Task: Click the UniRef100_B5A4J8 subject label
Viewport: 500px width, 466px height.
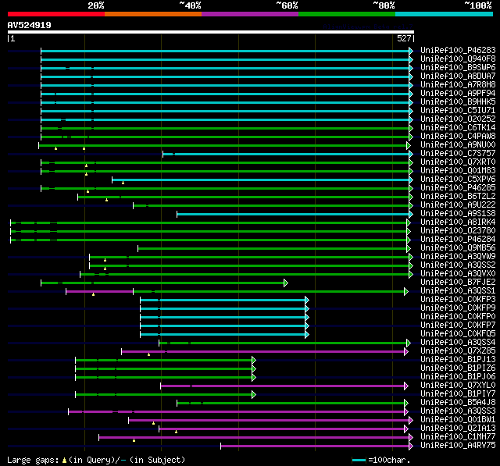Action: click(x=458, y=403)
